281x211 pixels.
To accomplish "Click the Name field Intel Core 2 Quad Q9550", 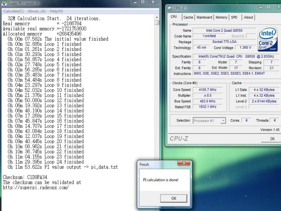I will pyautogui.click(x=224, y=31).
